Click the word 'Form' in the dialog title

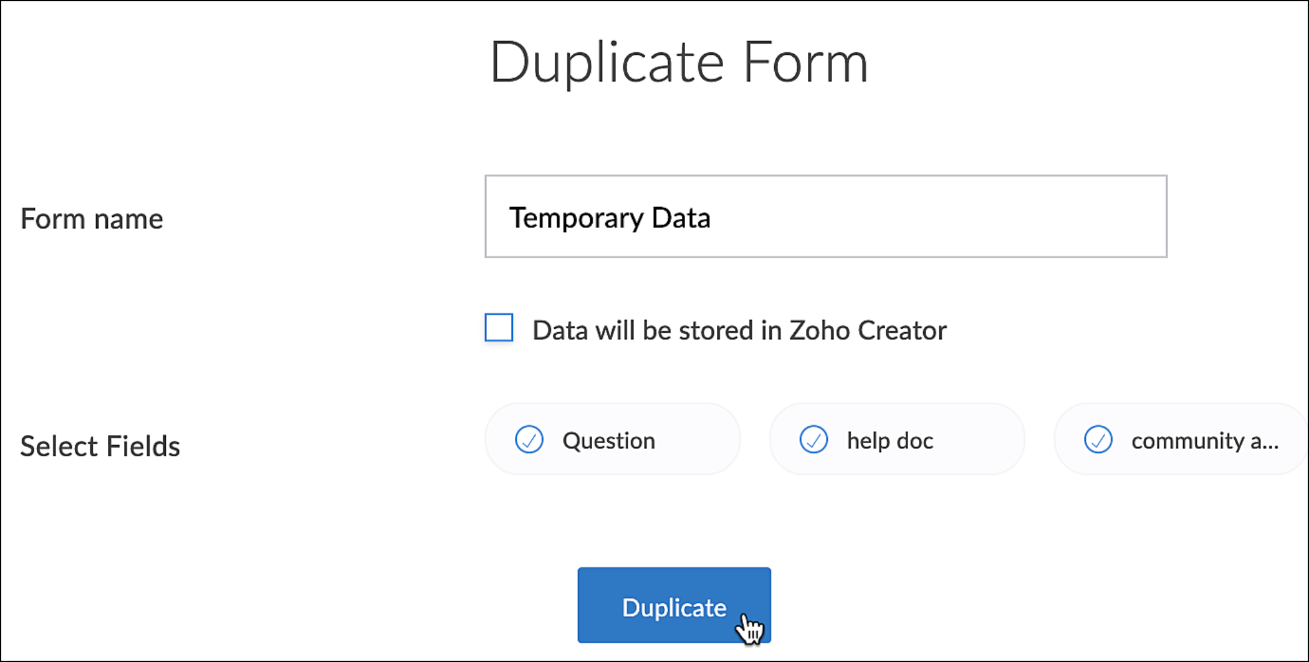click(x=805, y=62)
